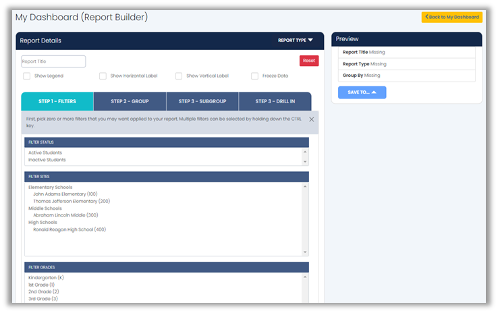Click the Back to My Dashboard button

(x=451, y=17)
